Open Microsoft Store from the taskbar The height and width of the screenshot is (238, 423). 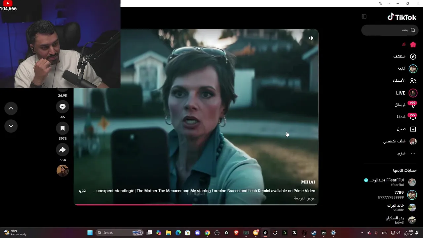[x=188, y=233]
